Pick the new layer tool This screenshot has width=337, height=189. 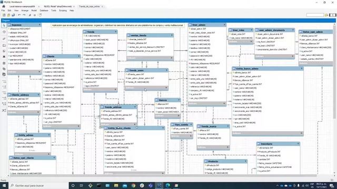(x=4, y=45)
